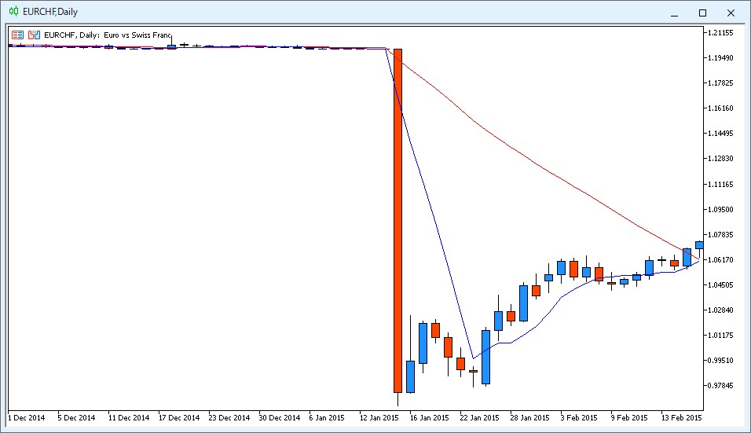
Task: Click the 1.11165 price axis label
Action: [721, 185]
